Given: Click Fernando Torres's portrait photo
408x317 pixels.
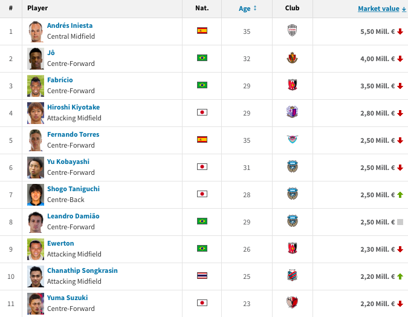Looking at the screenshot, I should click(36, 140).
